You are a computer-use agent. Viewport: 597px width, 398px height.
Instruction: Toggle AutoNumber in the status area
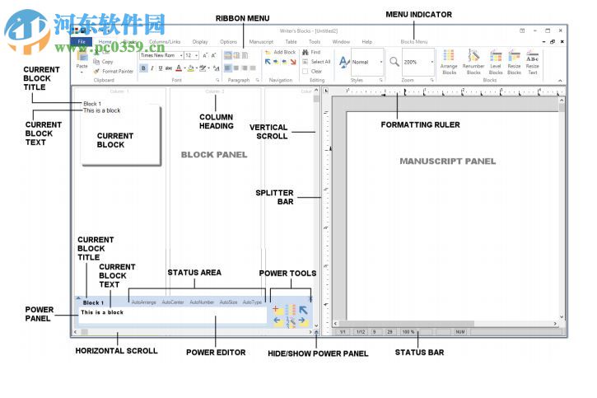(202, 302)
